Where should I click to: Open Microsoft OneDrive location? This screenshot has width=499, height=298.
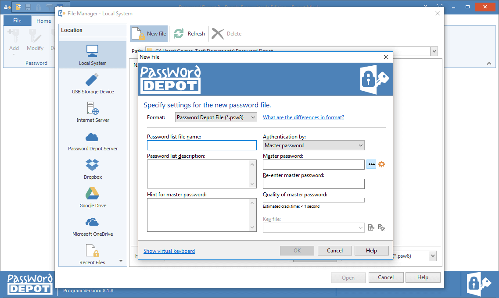[93, 226]
